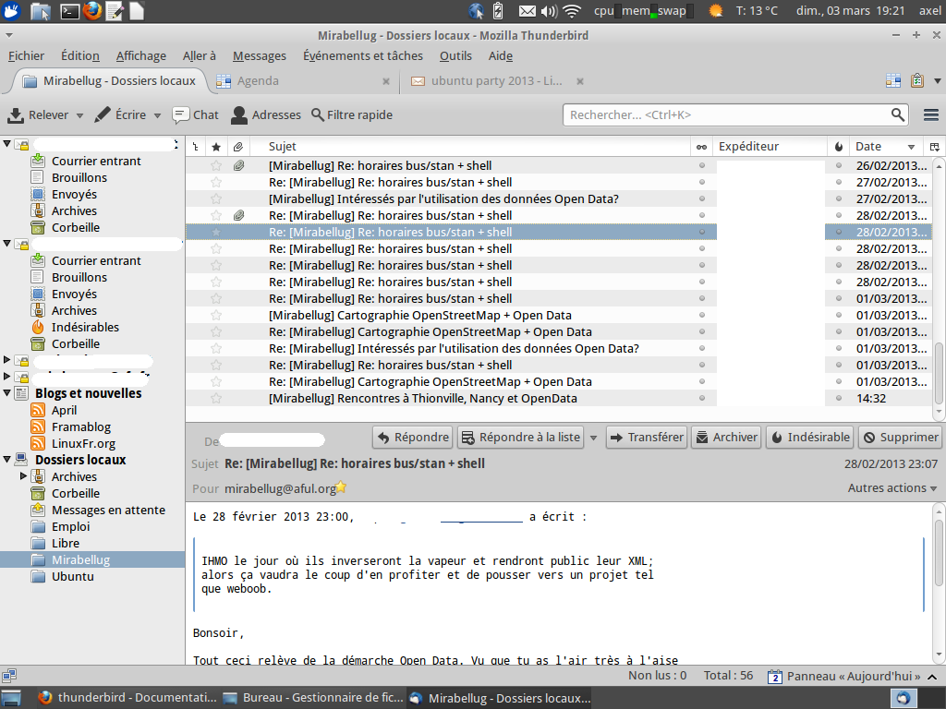This screenshot has width=946, height=709.
Task: Click Supprimer button
Action: click(900, 438)
